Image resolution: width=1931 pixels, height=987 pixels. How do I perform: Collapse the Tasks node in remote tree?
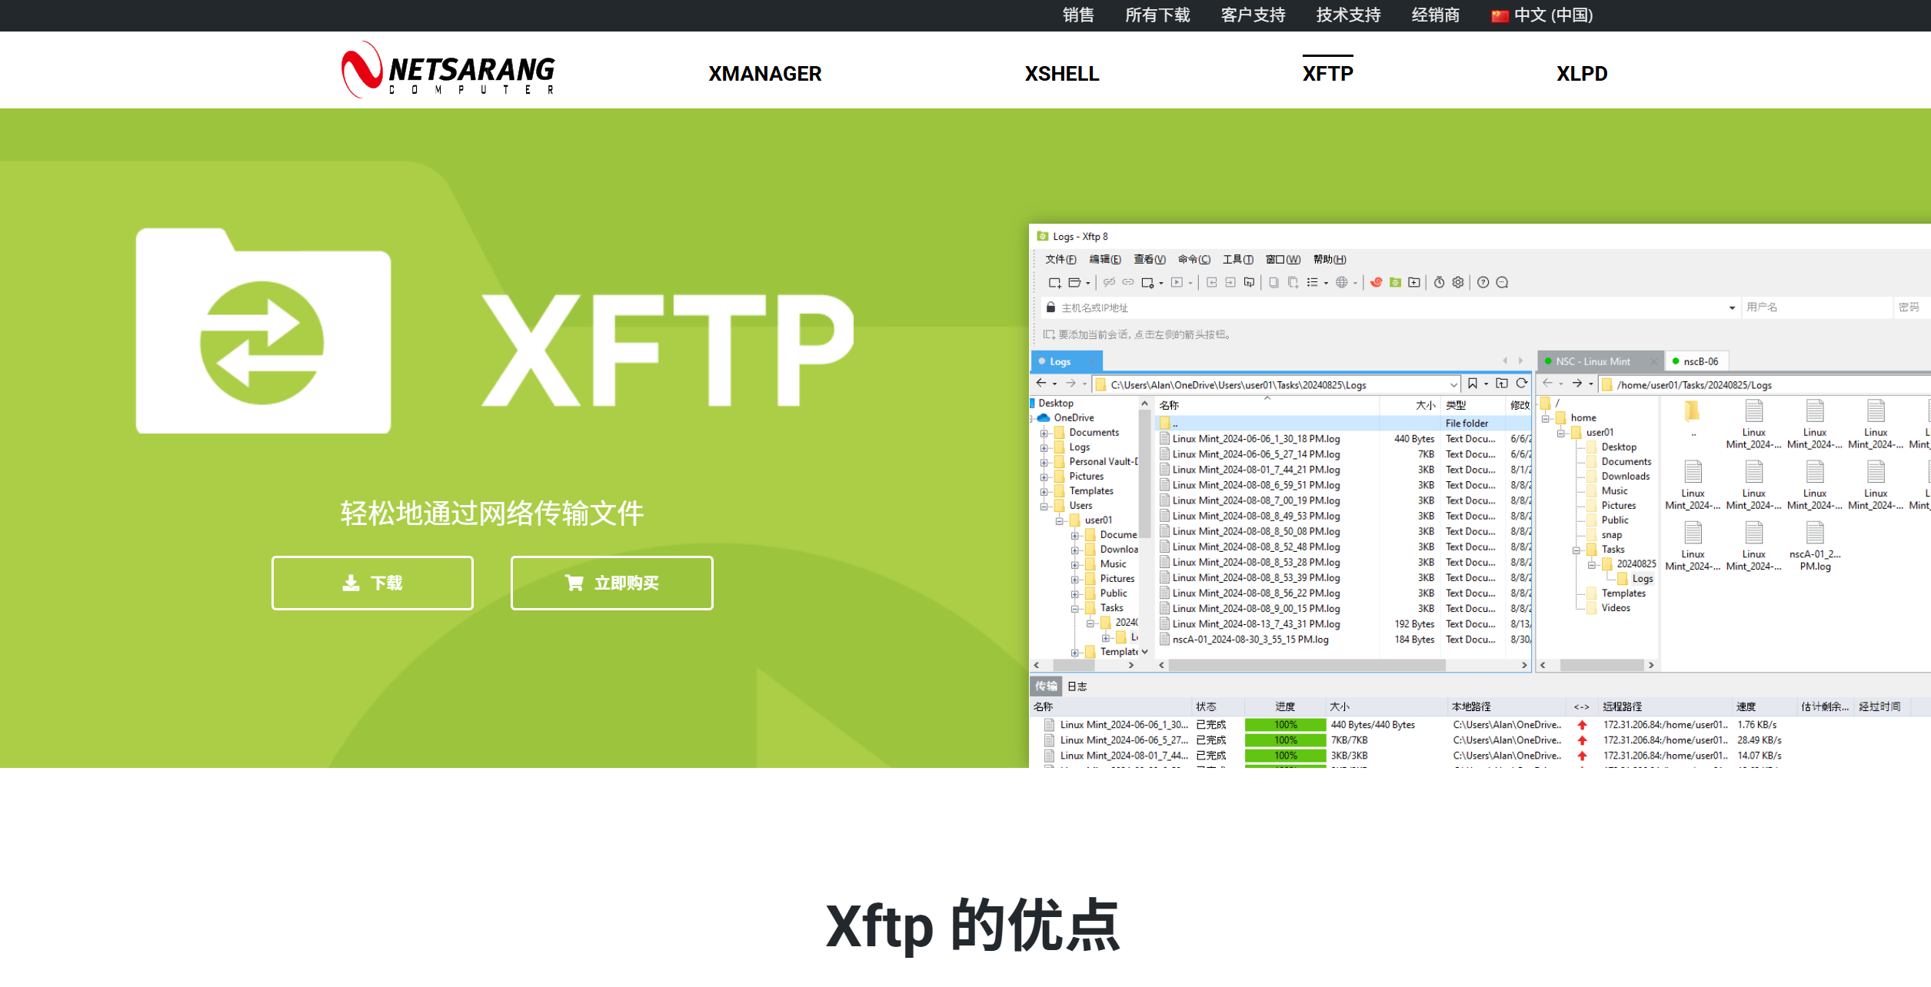[x=1576, y=550]
